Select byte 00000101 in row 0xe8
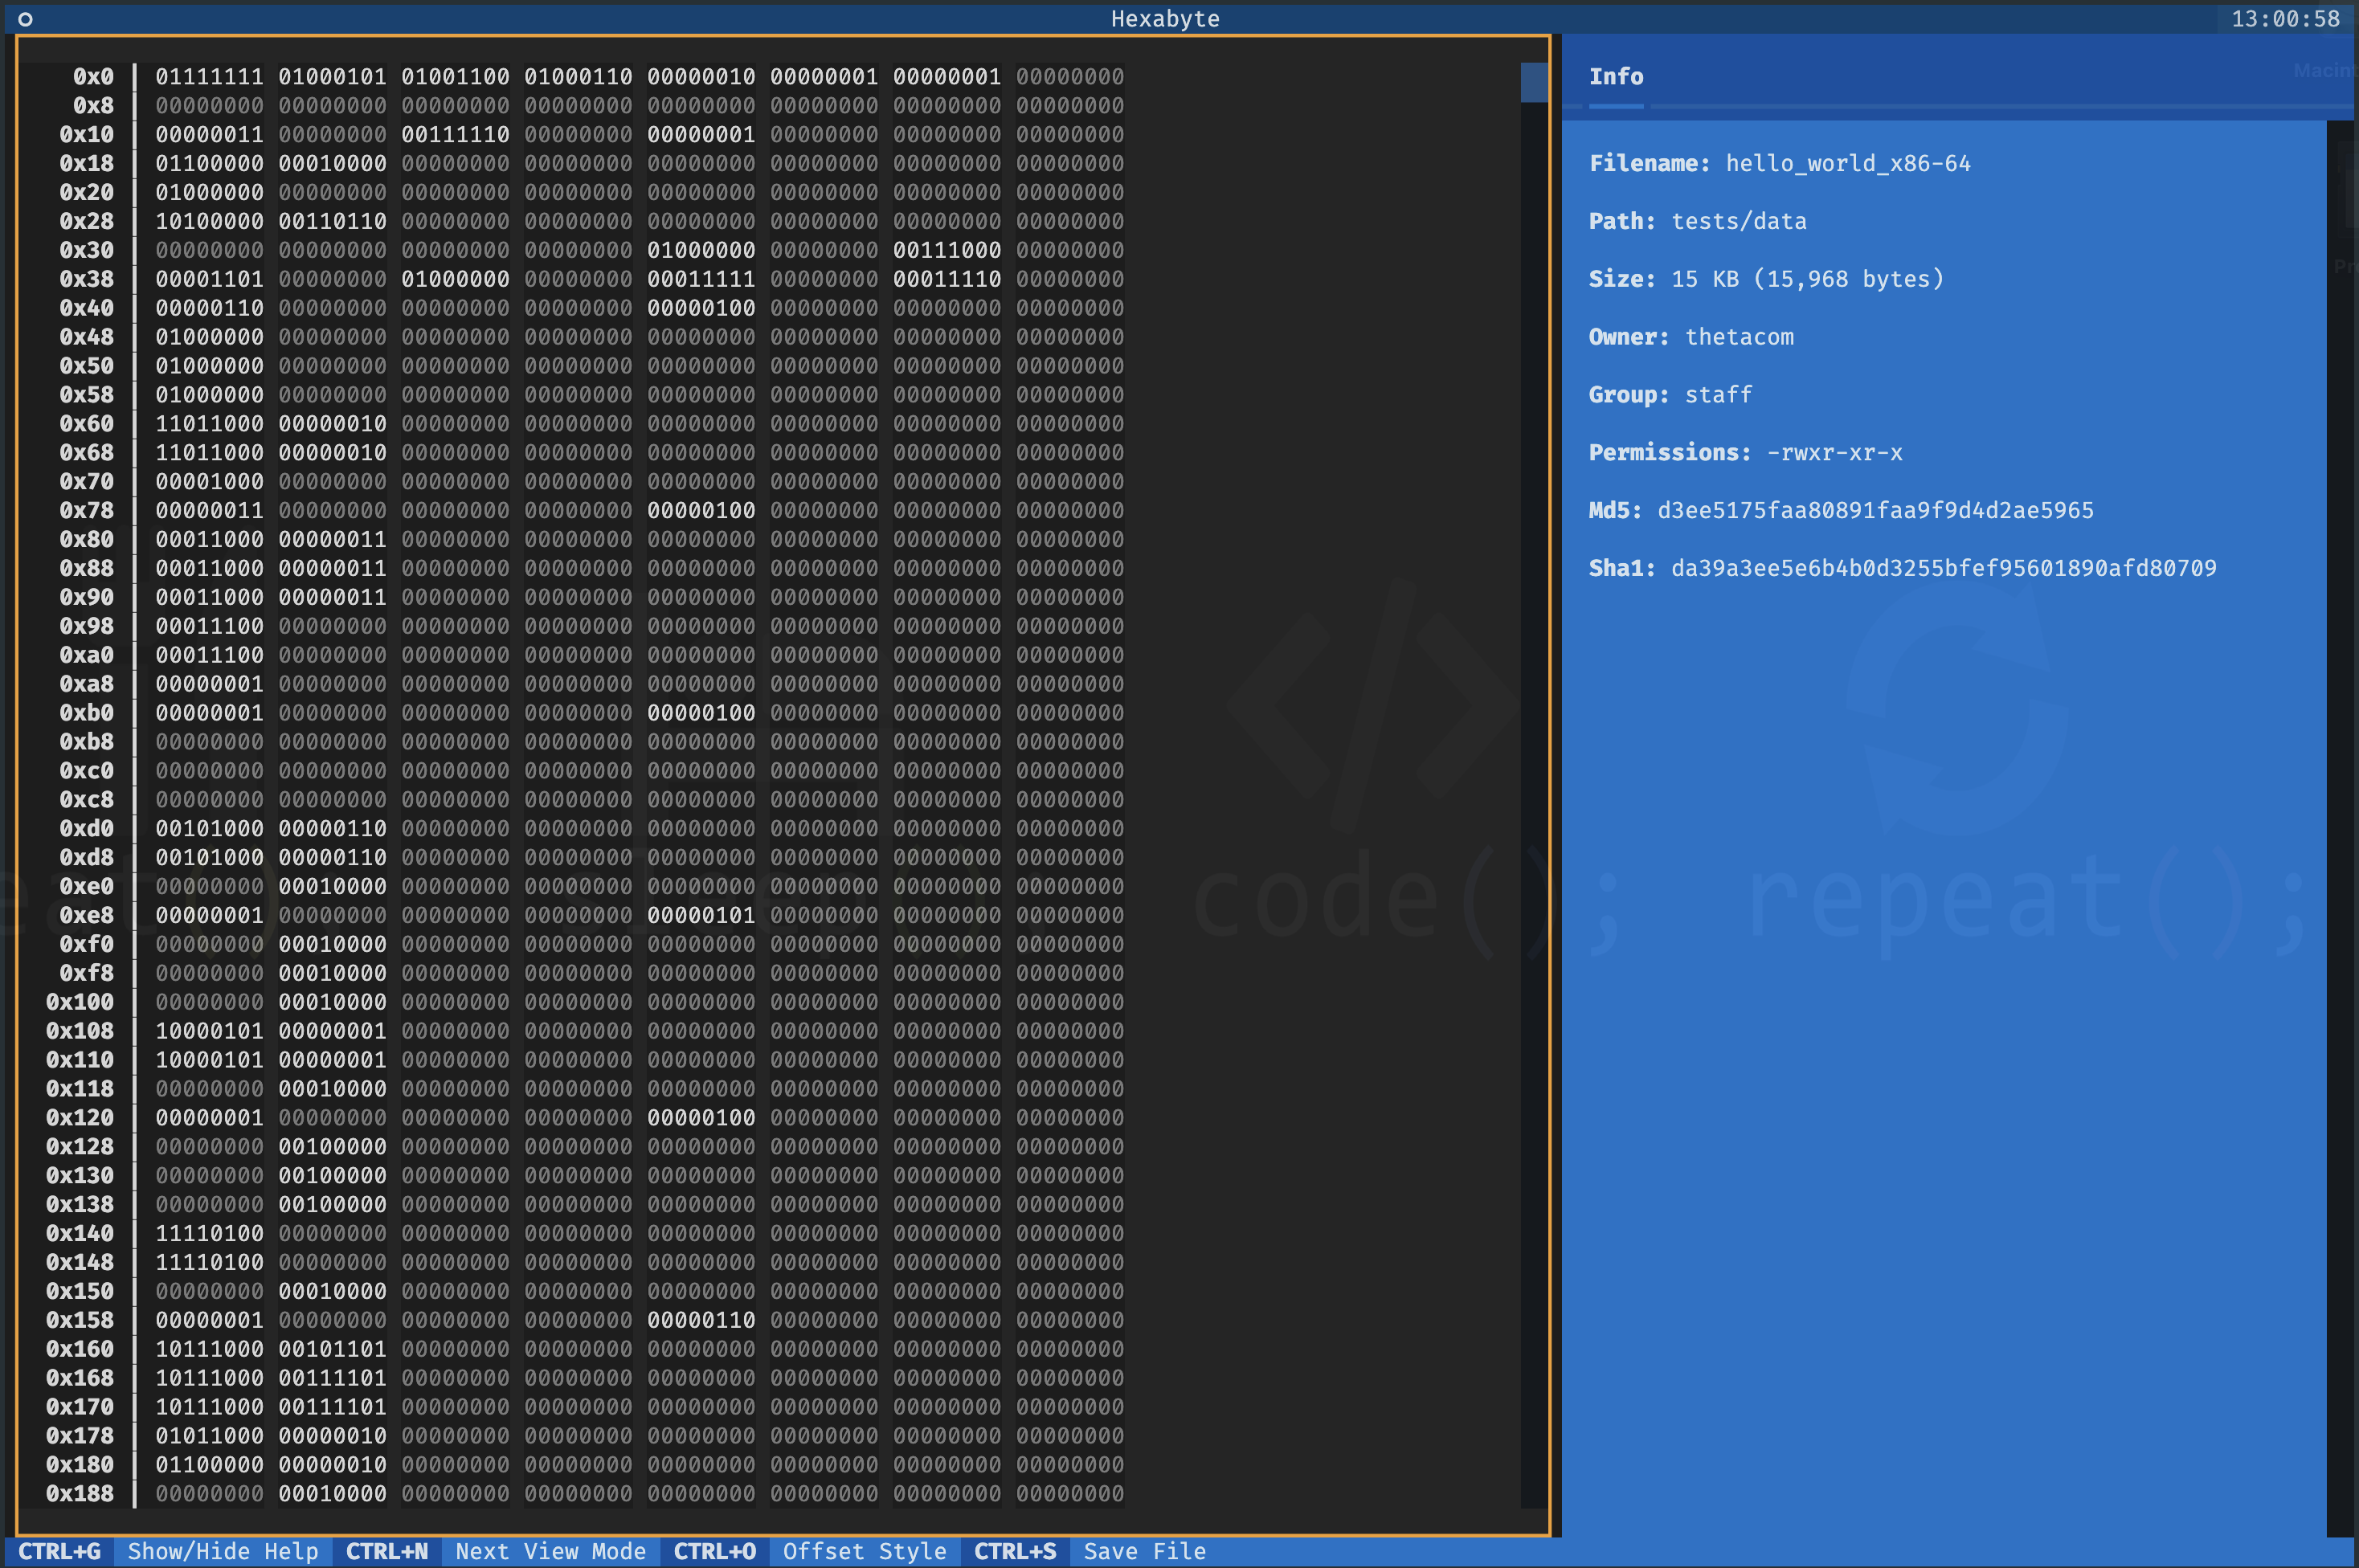2359x1568 pixels. coord(701,915)
